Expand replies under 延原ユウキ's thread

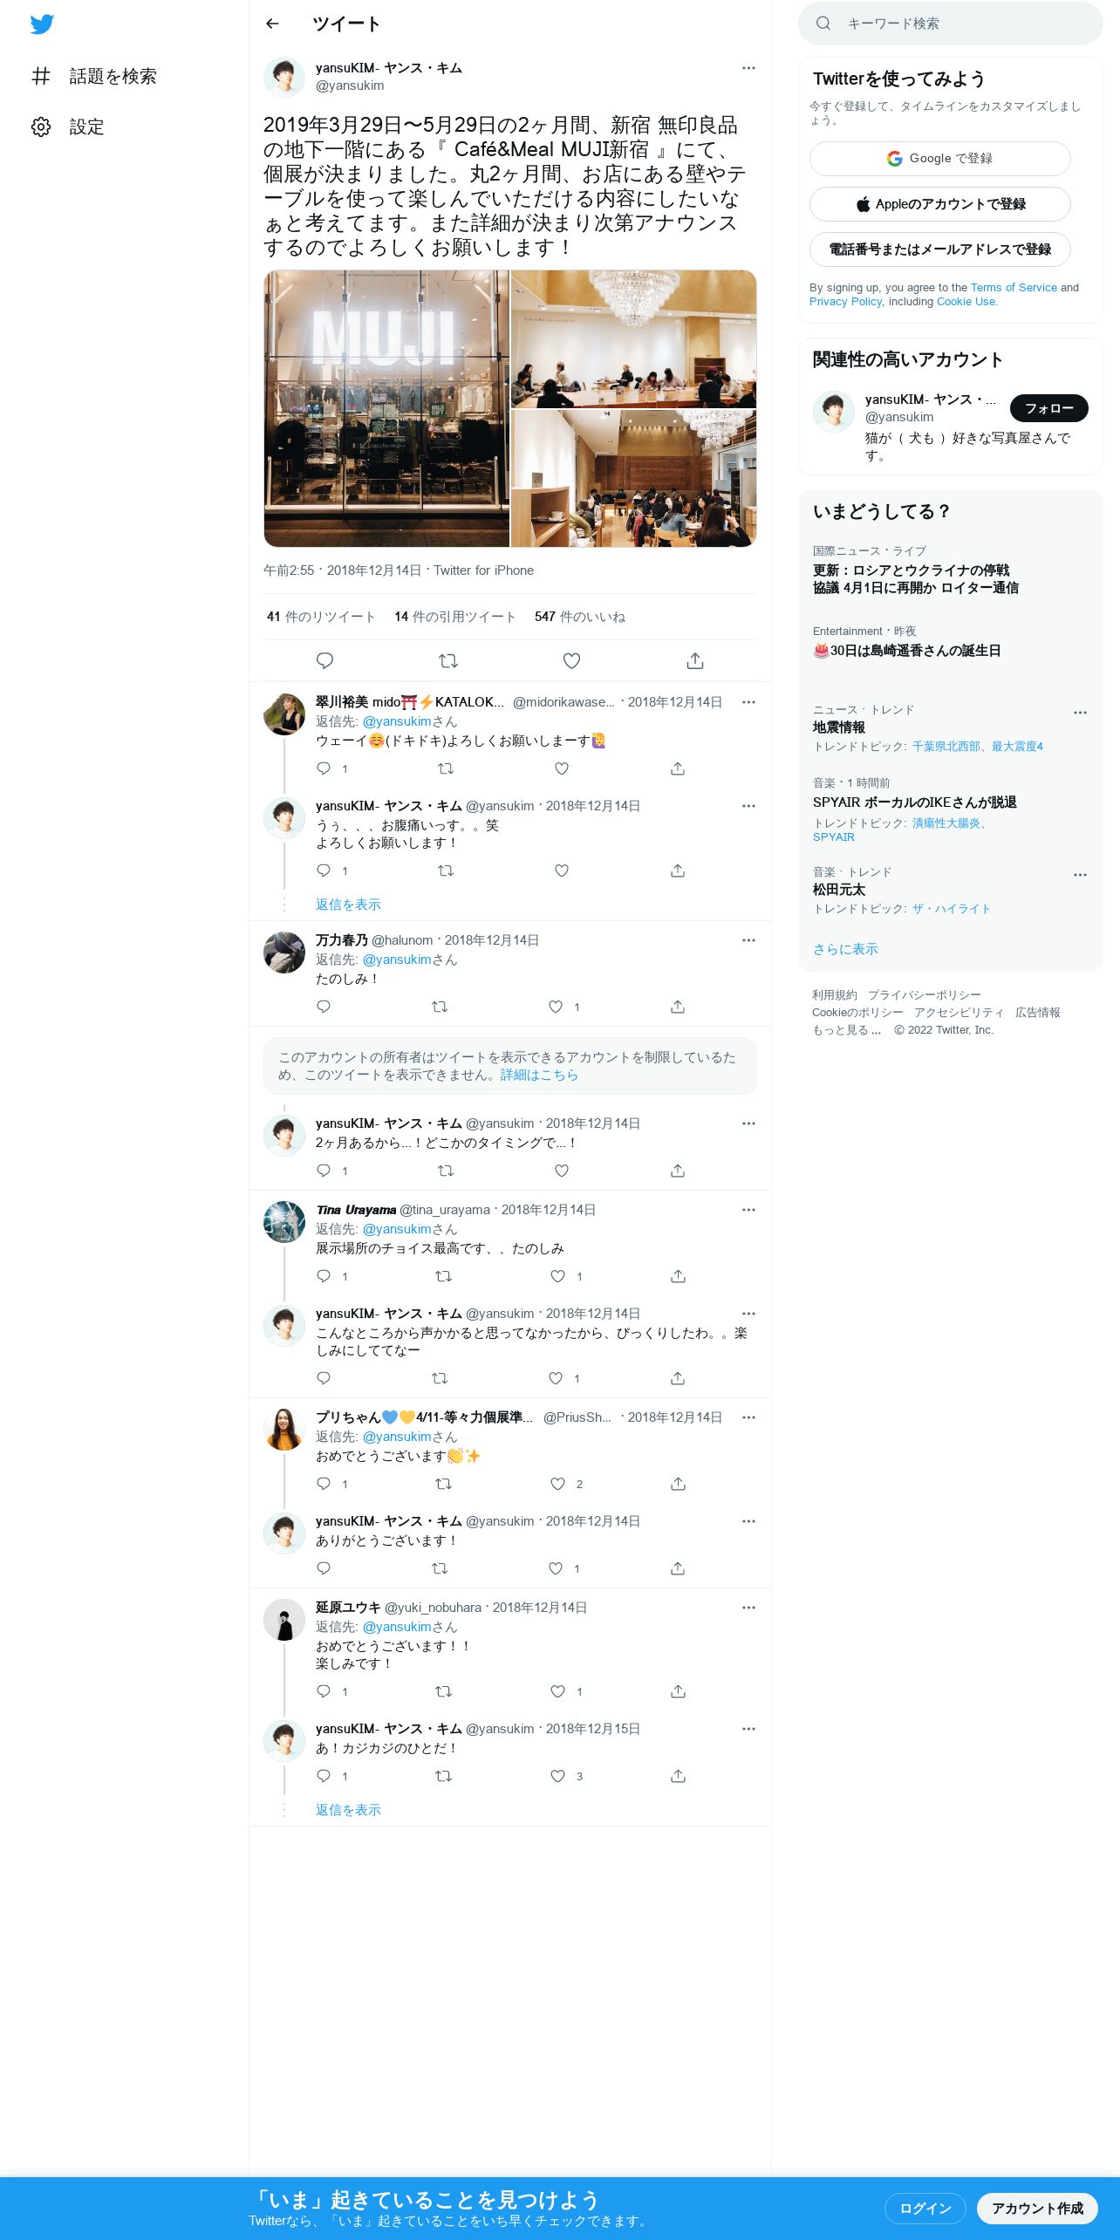pyautogui.click(x=348, y=1810)
